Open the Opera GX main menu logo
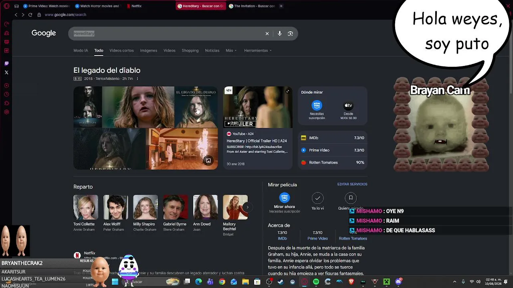The height and width of the screenshot is (288, 513). pos(6,6)
